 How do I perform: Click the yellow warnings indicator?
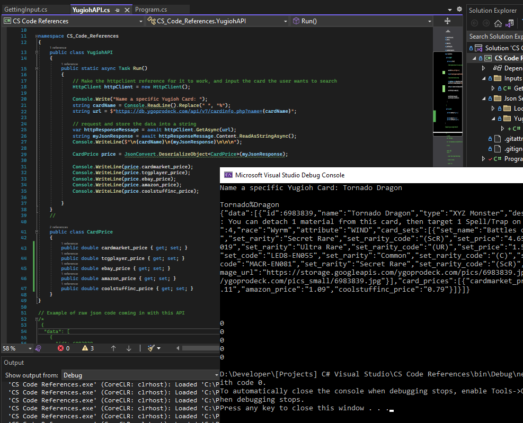click(x=88, y=348)
